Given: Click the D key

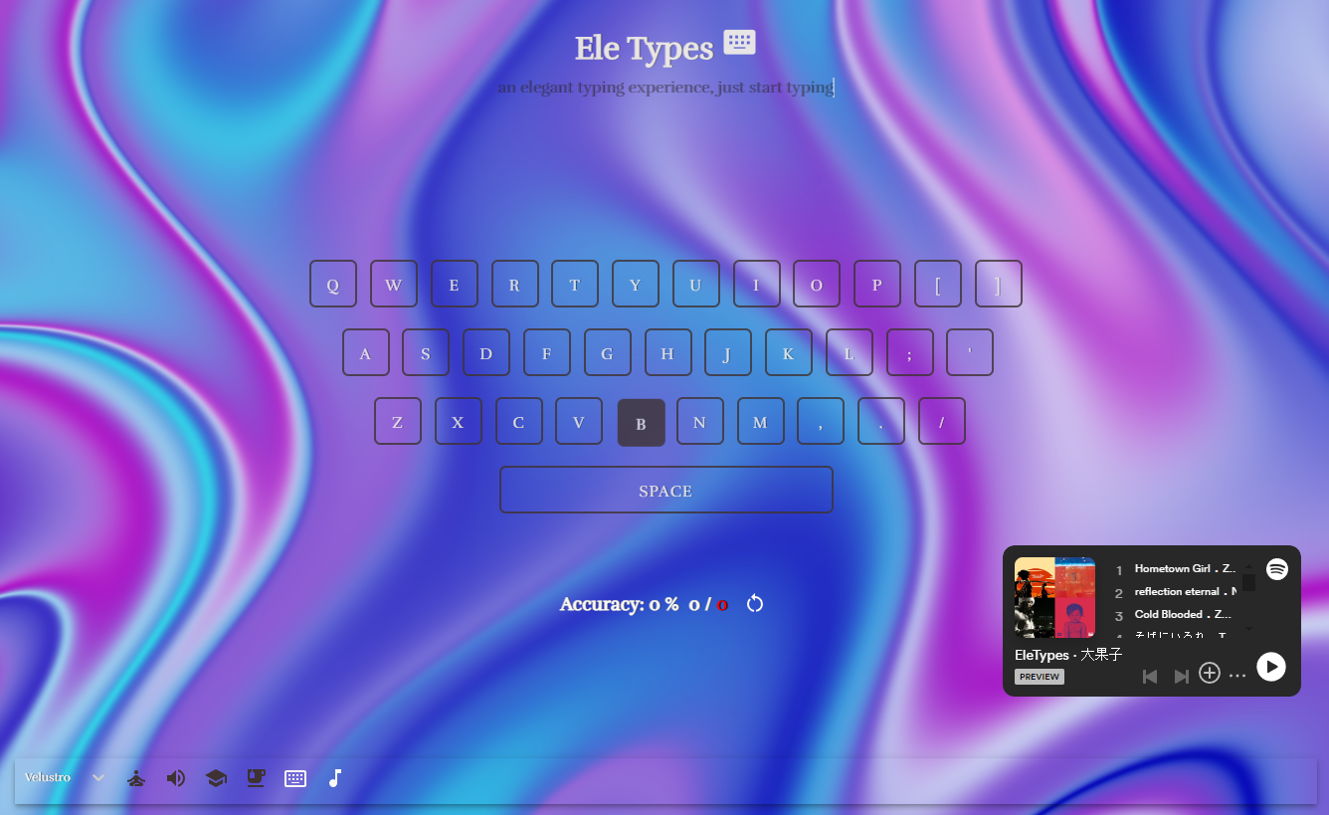Looking at the screenshot, I should [485, 352].
